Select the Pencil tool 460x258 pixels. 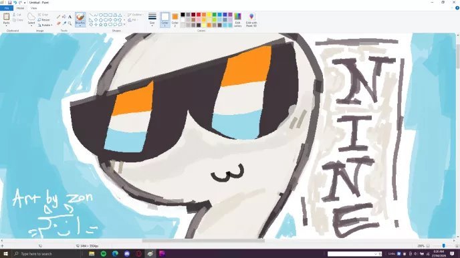pos(58,17)
